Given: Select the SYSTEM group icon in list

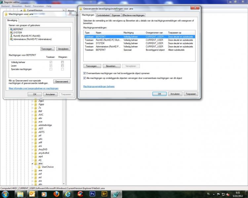Looking at the screenshot, I should [x=11, y=33].
